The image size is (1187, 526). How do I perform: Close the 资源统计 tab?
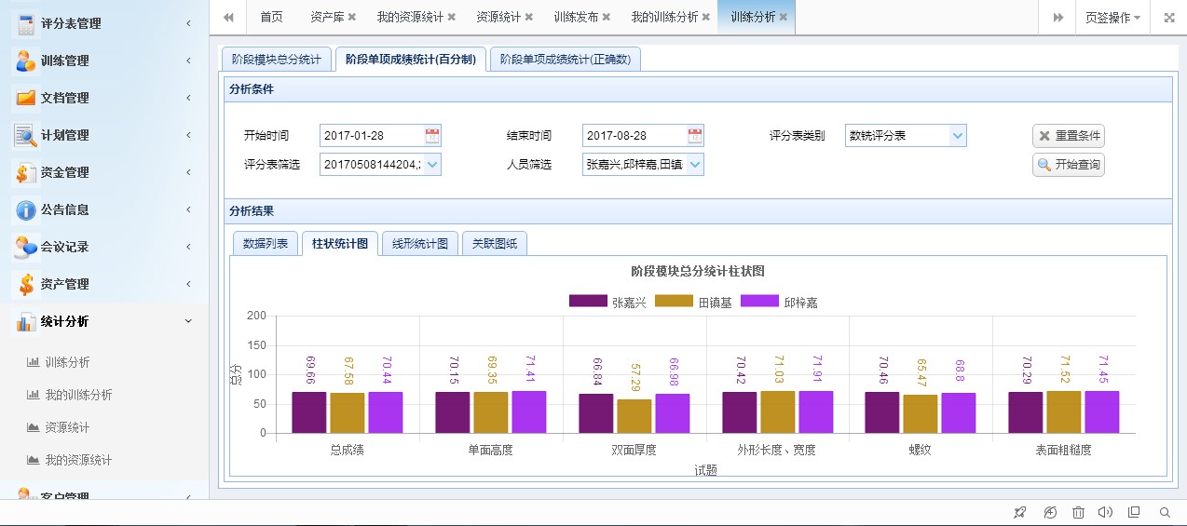(x=528, y=17)
